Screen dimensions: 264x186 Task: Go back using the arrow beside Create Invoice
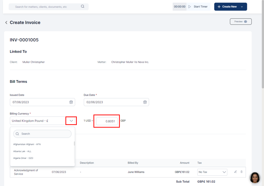pyautogui.click(x=6, y=23)
